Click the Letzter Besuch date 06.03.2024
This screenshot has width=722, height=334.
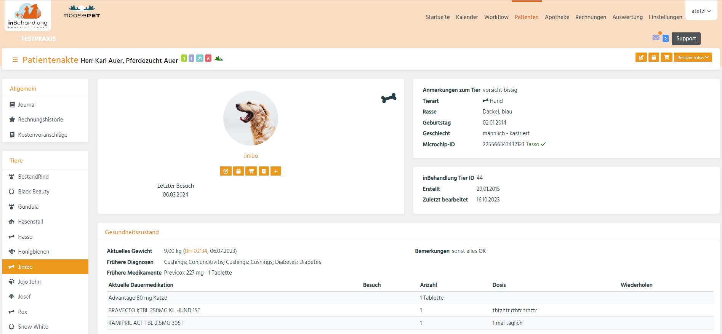[176, 195]
